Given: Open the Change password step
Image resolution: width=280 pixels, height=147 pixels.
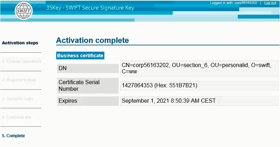Looking at the screenshot, I should [x=22, y=61].
